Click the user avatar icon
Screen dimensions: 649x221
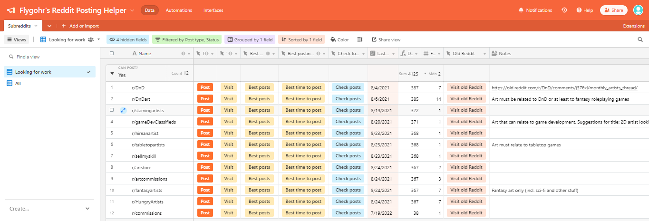pos(638,10)
